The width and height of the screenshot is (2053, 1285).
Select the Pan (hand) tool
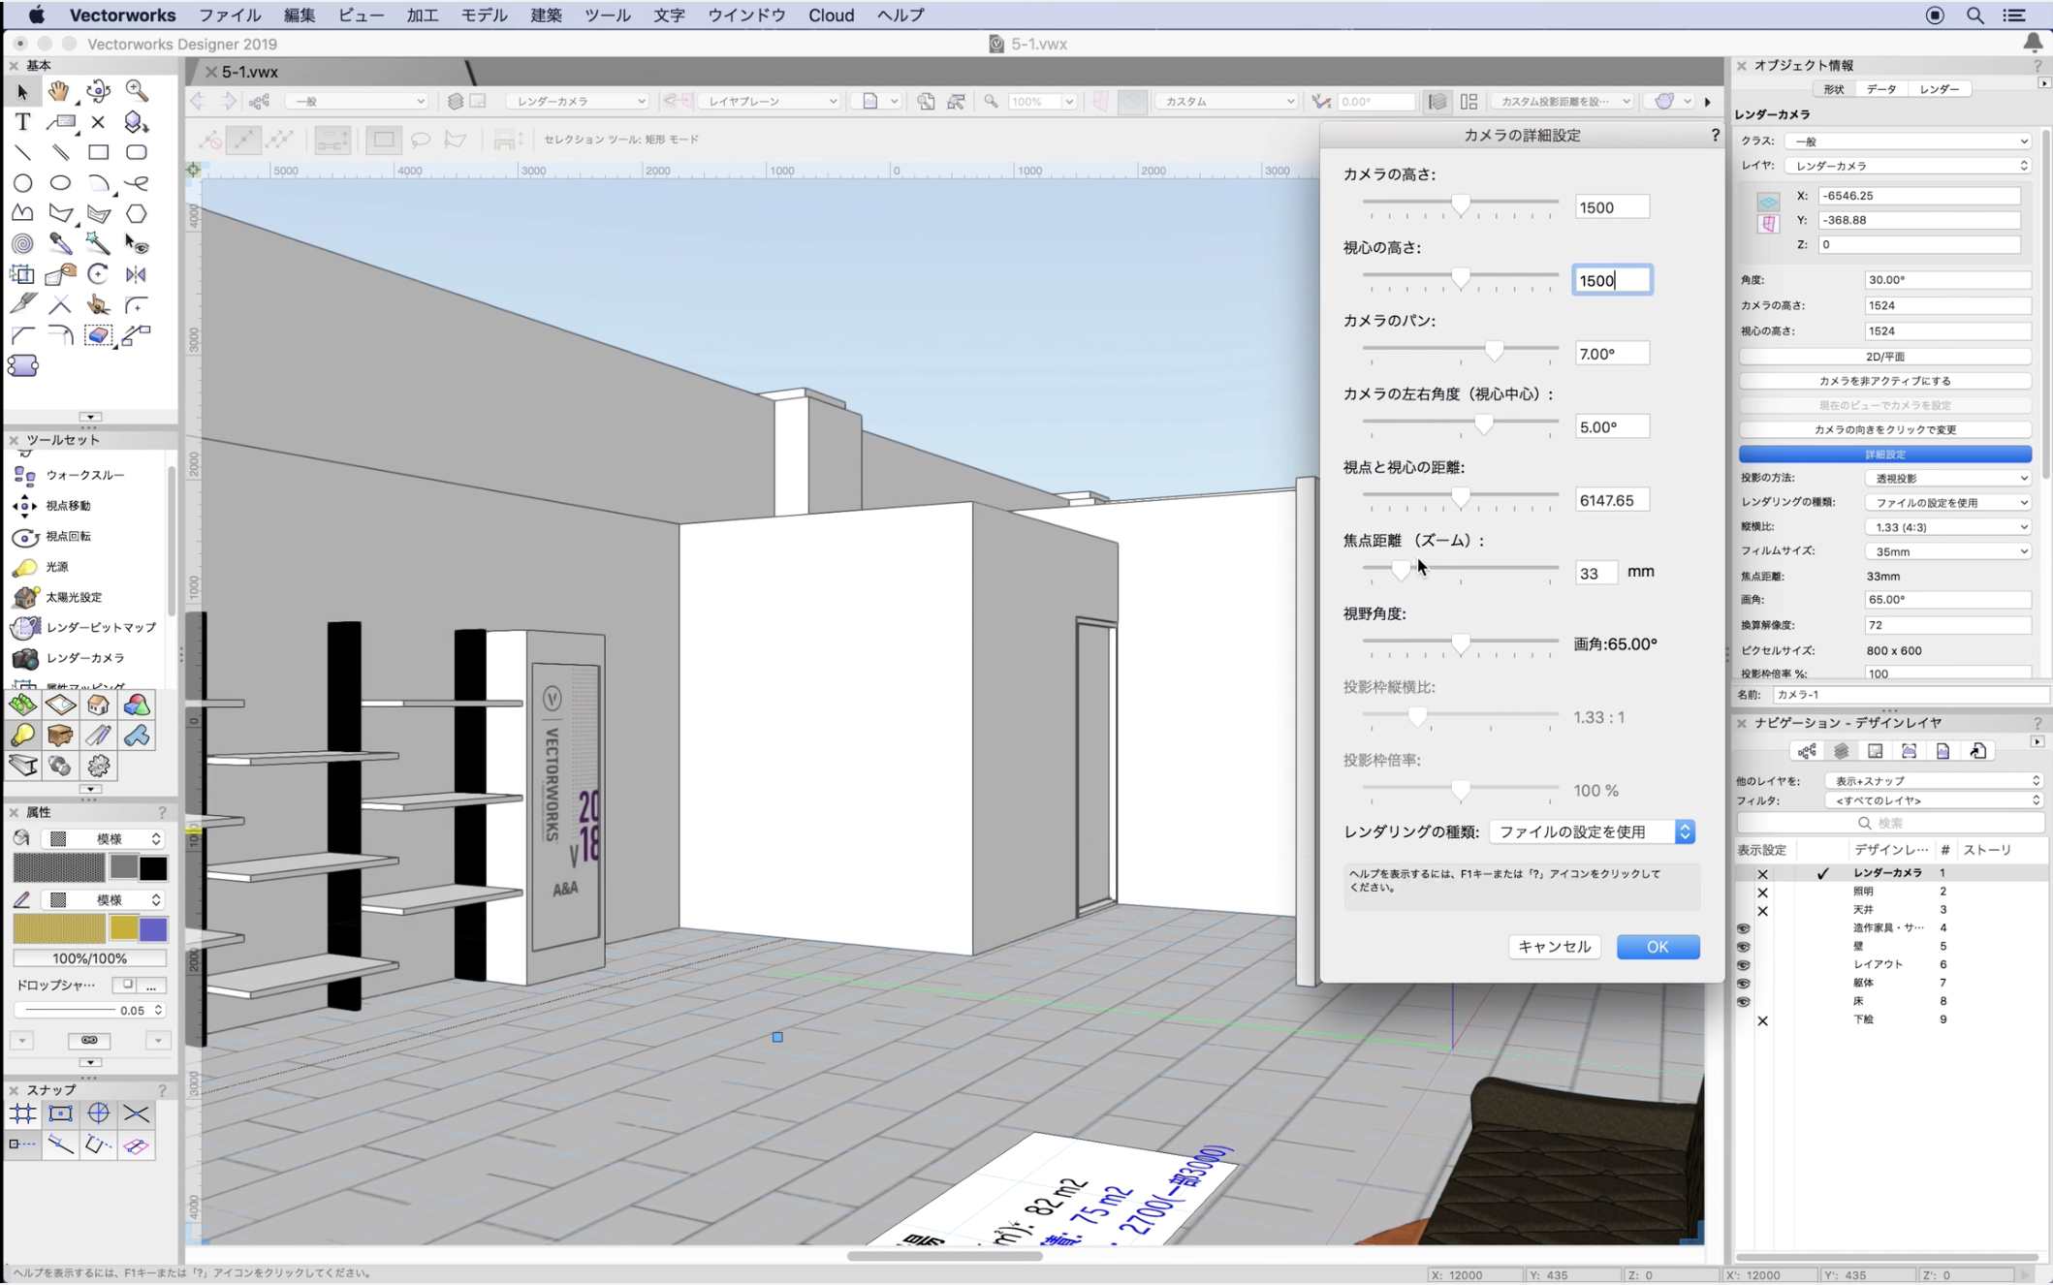[60, 91]
